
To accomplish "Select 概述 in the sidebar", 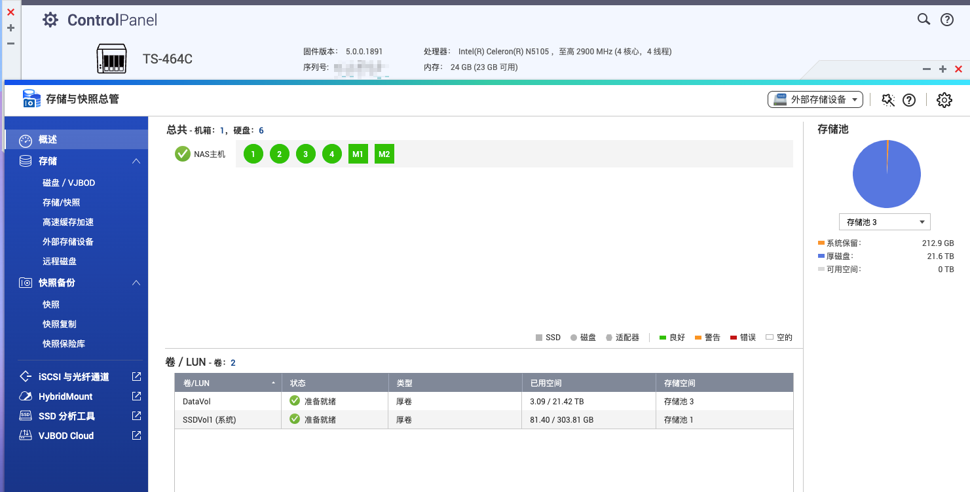I will click(x=76, y=139).
